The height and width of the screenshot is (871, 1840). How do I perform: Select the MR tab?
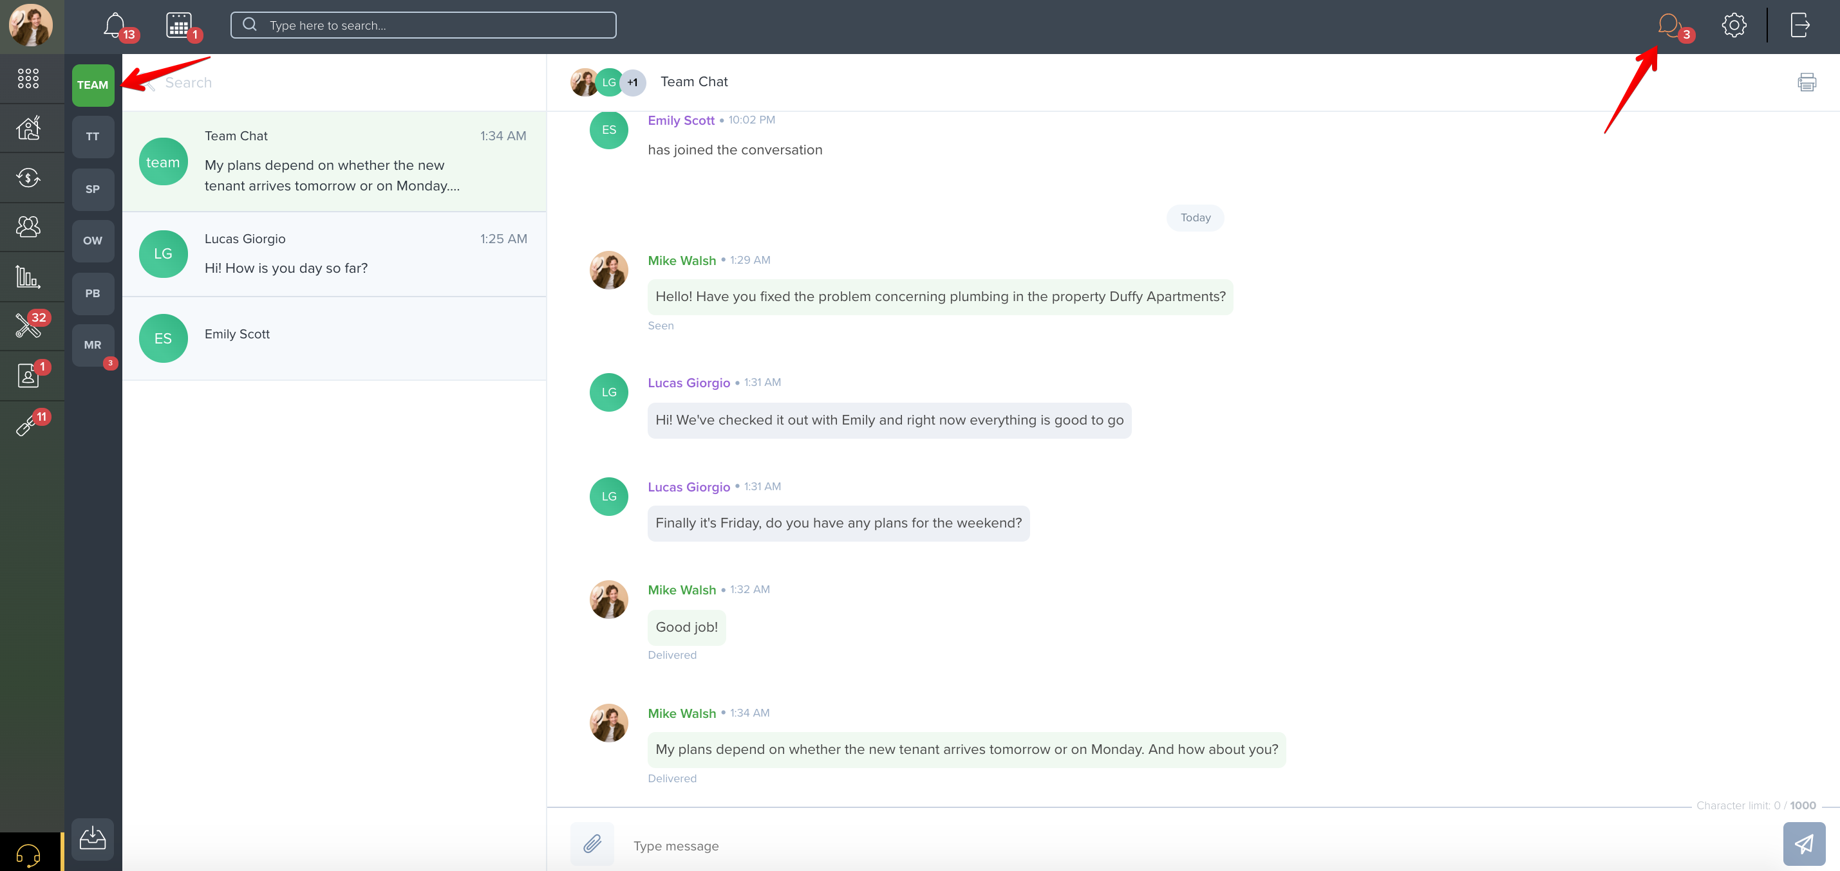(93, 345)
